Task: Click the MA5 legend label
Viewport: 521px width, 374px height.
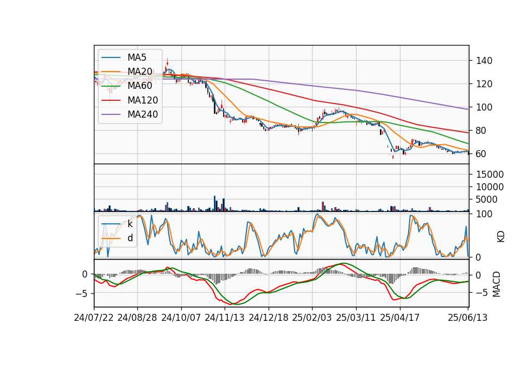Action: pos(137,57)
